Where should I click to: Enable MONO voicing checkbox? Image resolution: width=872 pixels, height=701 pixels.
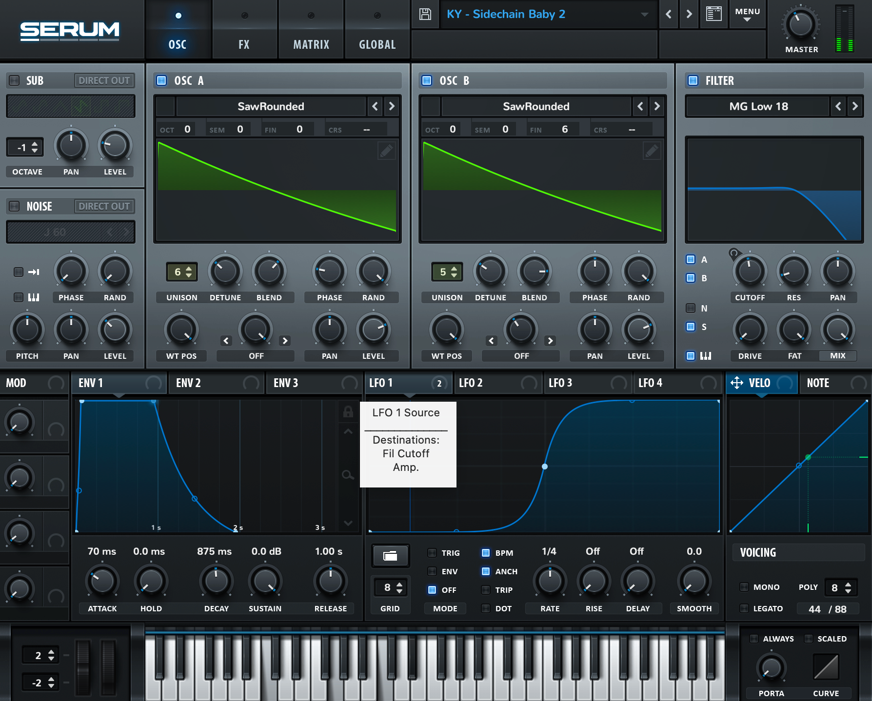744,587
